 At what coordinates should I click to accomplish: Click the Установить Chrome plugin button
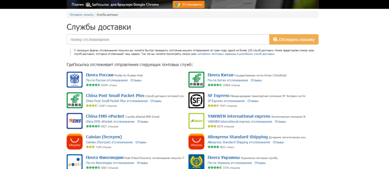188,5
